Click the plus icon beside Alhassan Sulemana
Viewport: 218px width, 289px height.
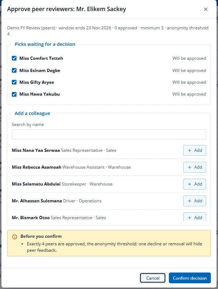[190, 201]
